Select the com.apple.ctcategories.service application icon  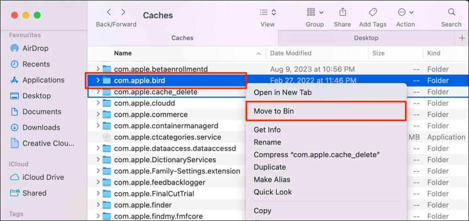(x=107, y=137)
